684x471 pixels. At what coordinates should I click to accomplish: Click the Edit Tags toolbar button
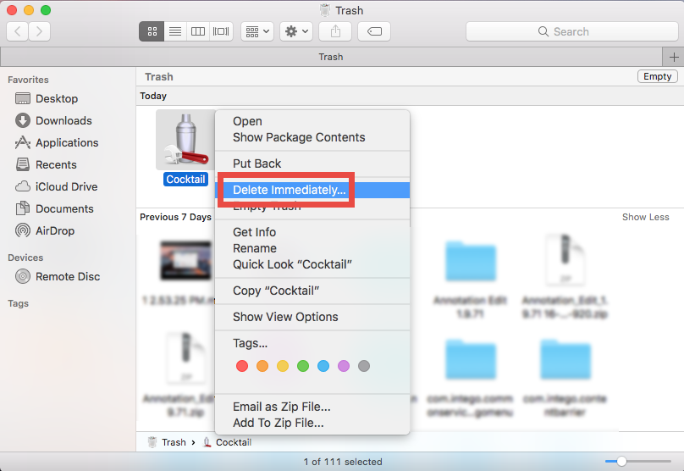pos(374,31)
